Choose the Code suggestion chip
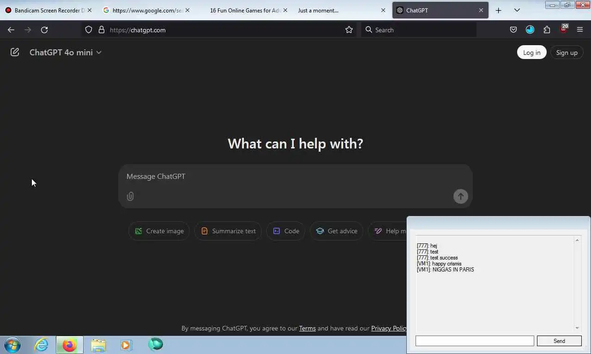The width and height of the screenshot is (591, 354). coord(286,231)
